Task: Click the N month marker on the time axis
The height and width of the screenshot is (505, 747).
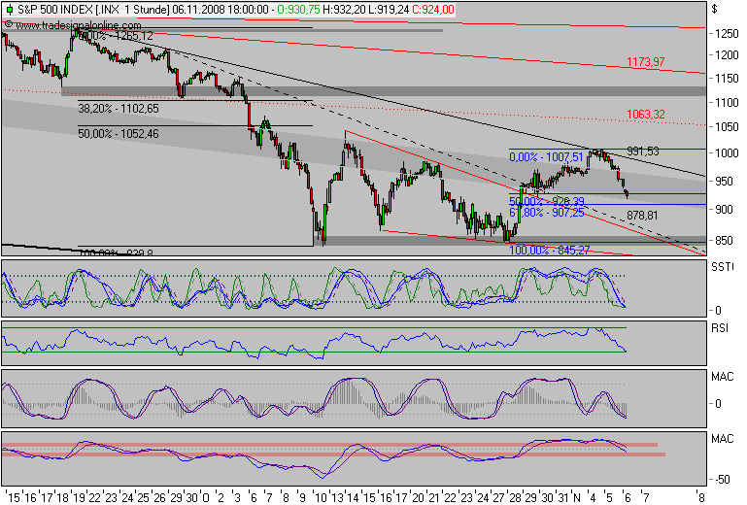Action: coord(577,498)
